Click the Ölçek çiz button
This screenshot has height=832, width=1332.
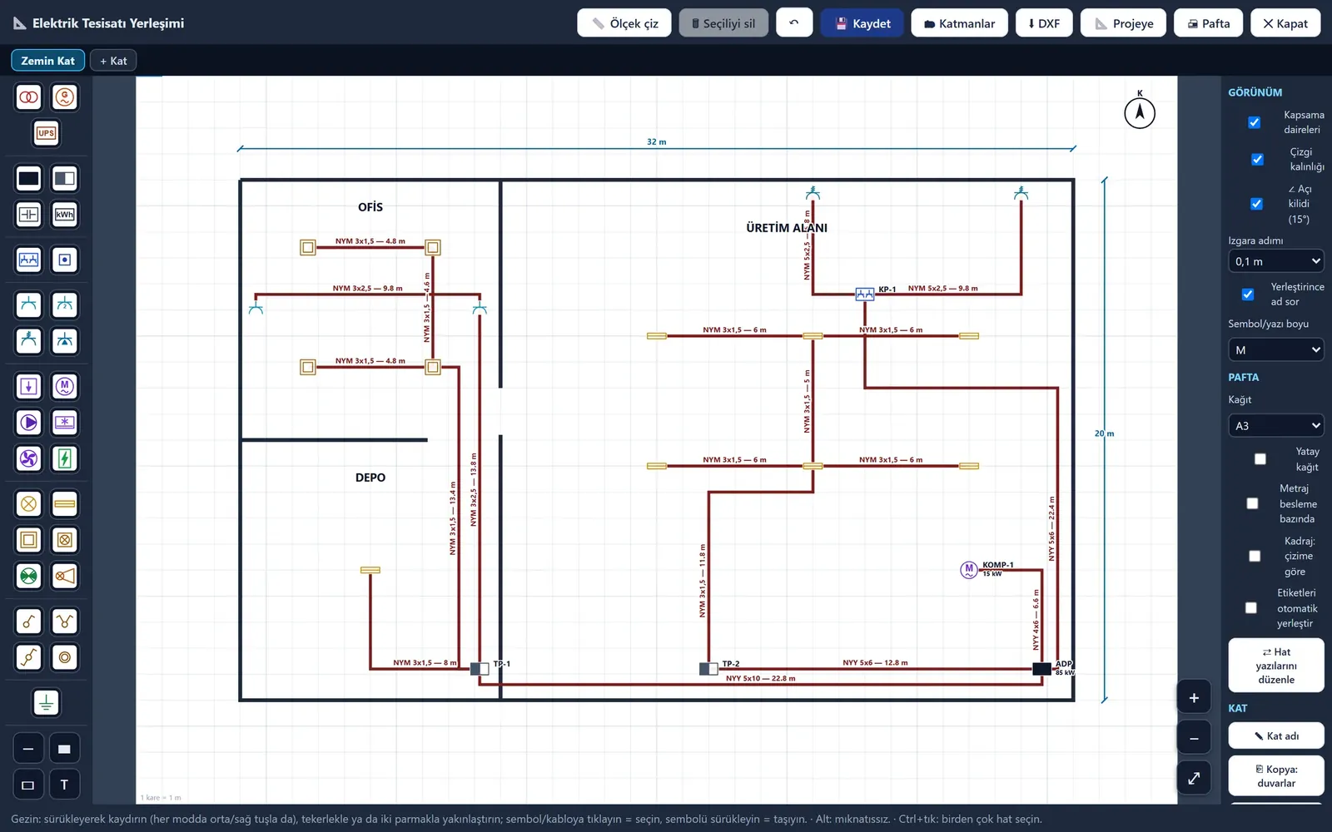coord(624,23)
